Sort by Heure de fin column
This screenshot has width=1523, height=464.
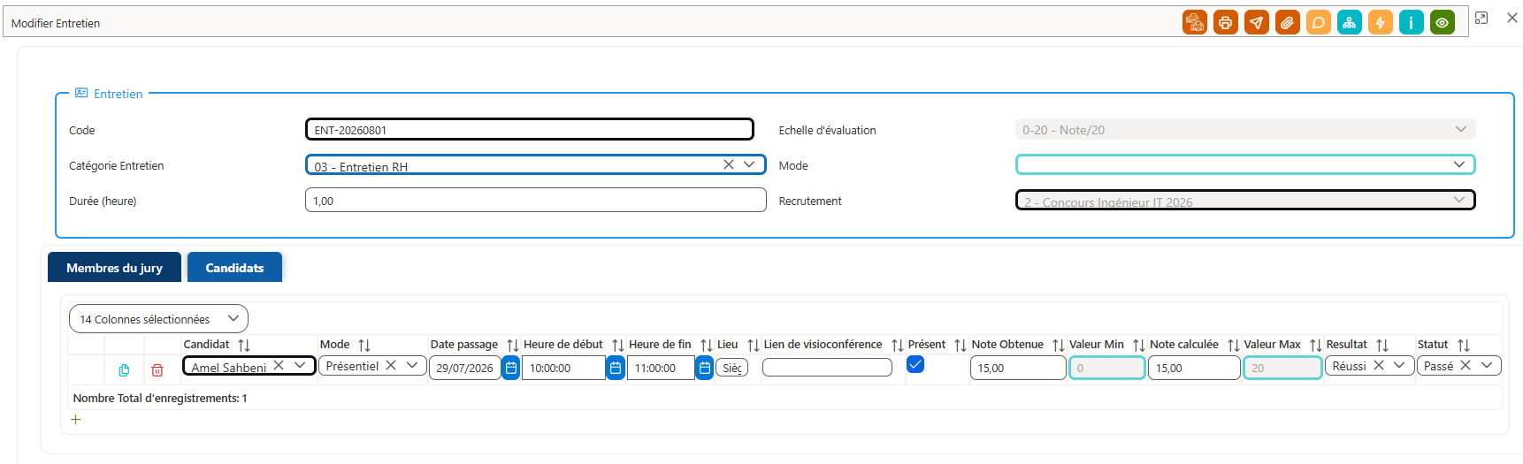coord(707,345)
